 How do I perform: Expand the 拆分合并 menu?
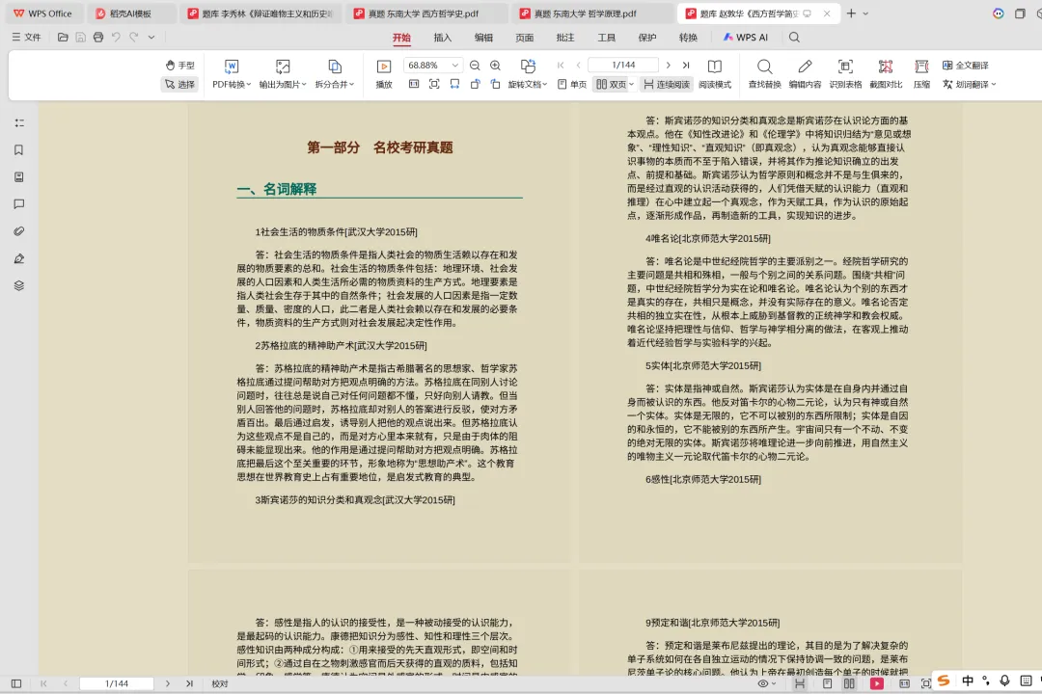coord(334,85)
